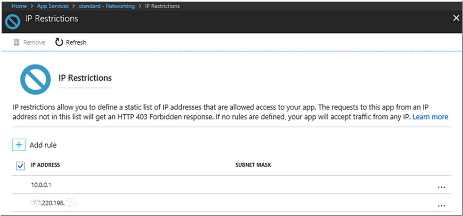Open the Learn more link
463x216 pixels.
430,117
